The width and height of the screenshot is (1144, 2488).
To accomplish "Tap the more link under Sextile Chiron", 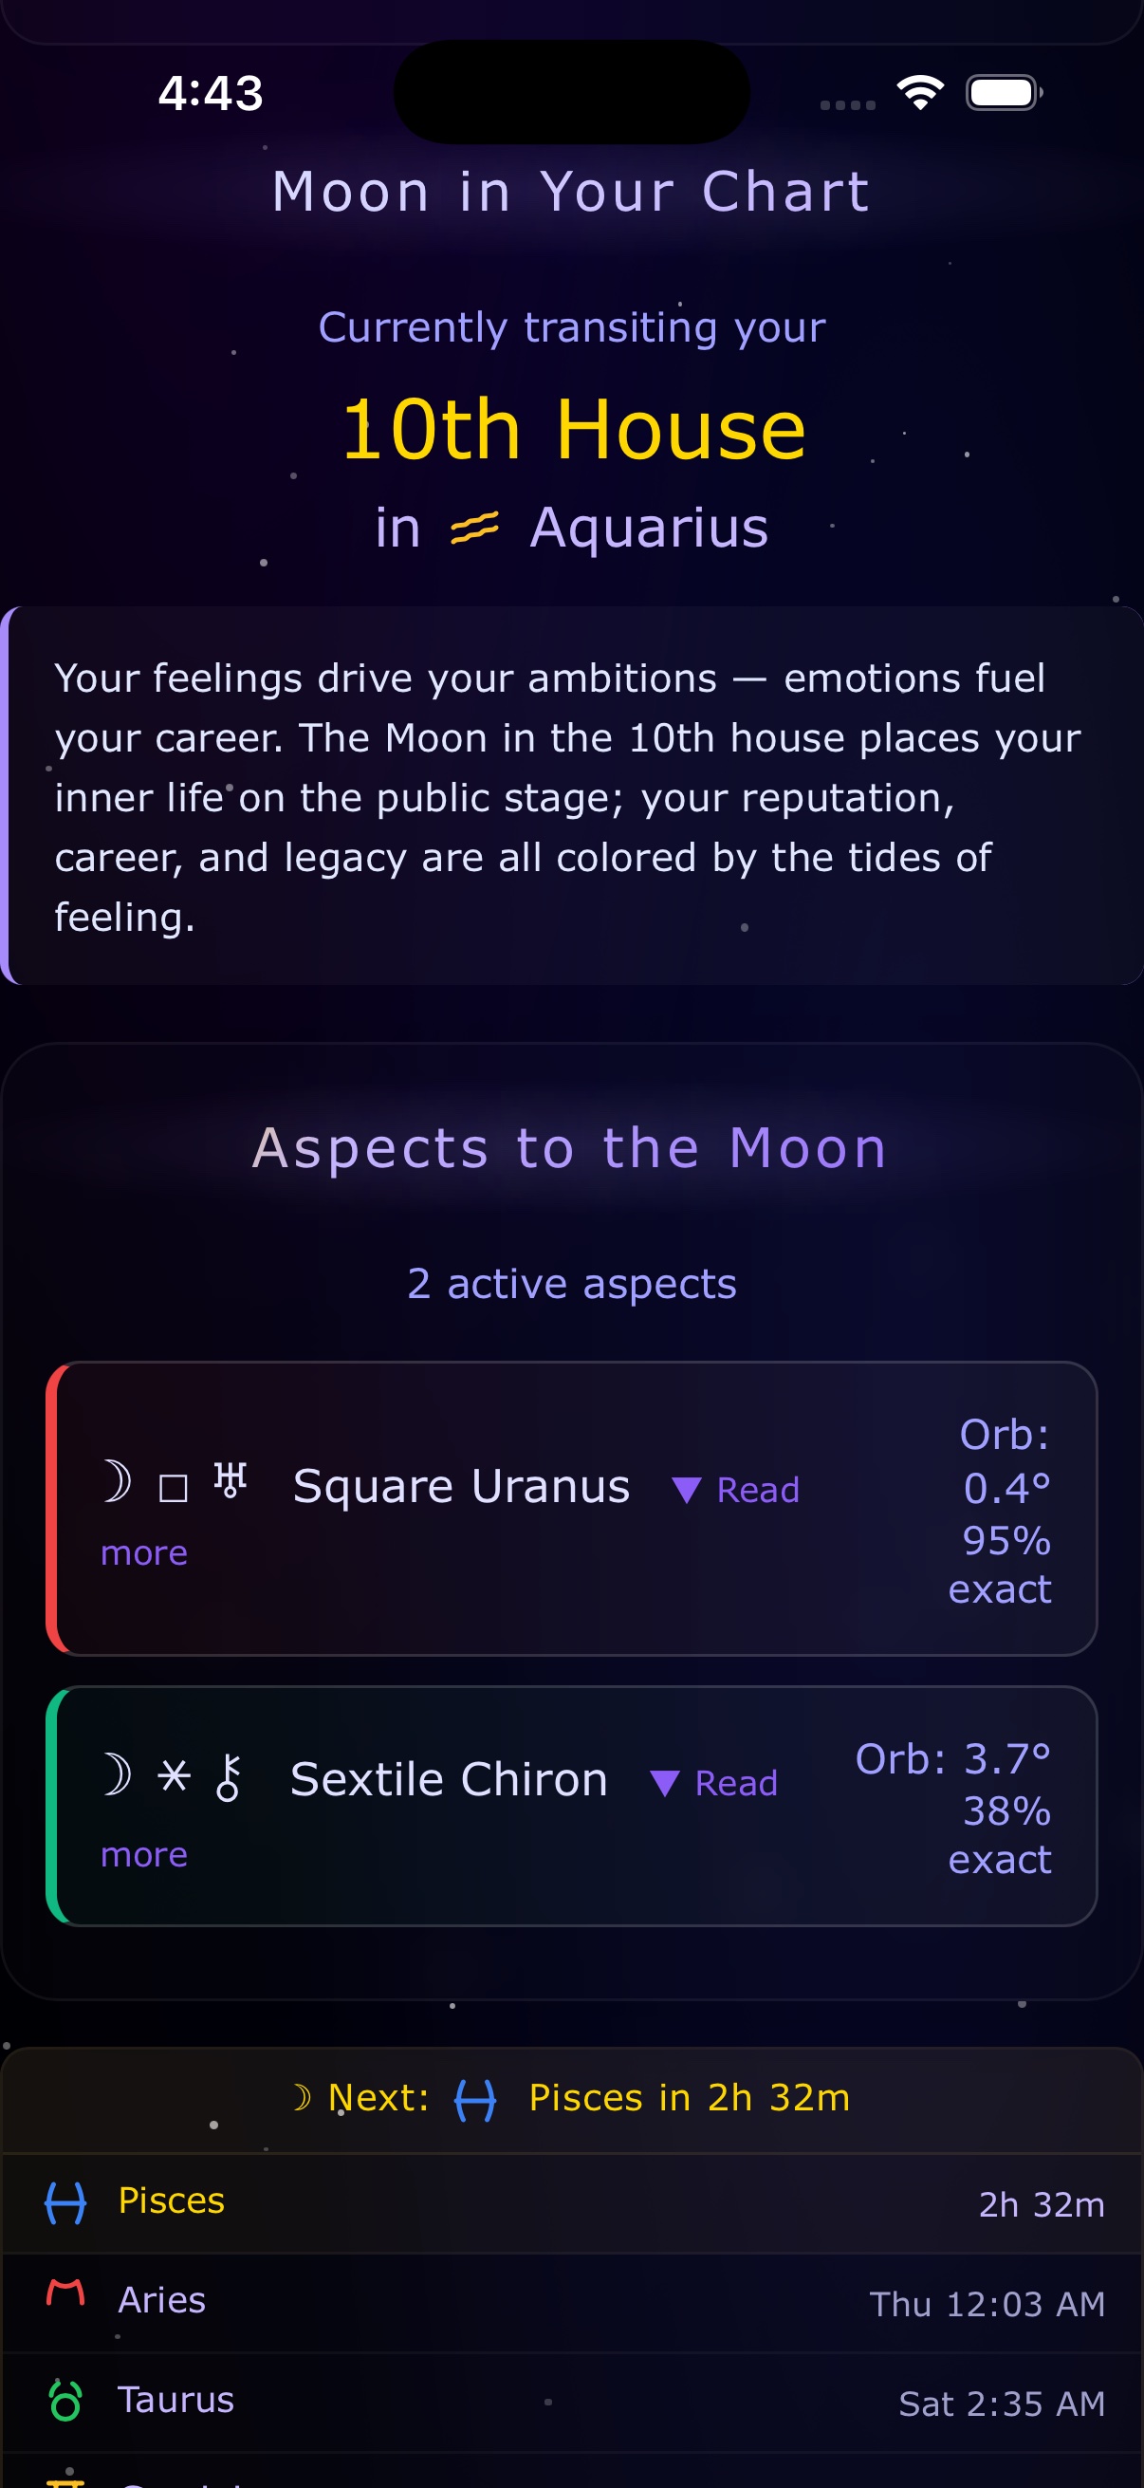I will pyautogui.click(x=144, y=1854).
